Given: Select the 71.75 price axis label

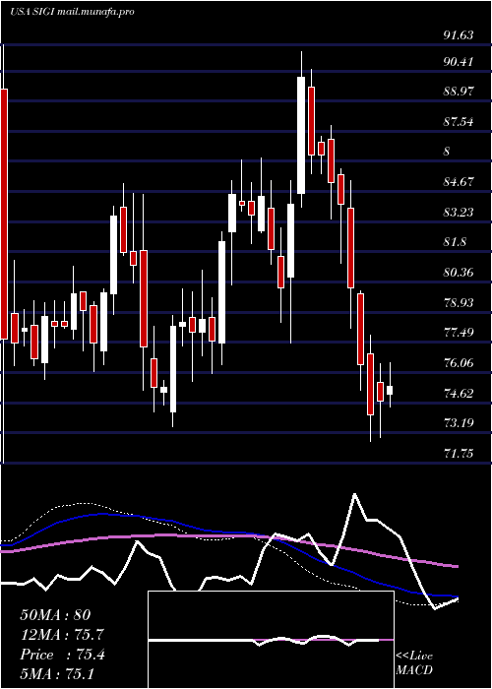Looking at the screenshot, I should click(x=459, y=453).
